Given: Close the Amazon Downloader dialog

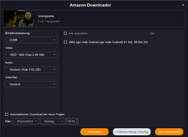Looking at the screenshot, I should [183, 5].
